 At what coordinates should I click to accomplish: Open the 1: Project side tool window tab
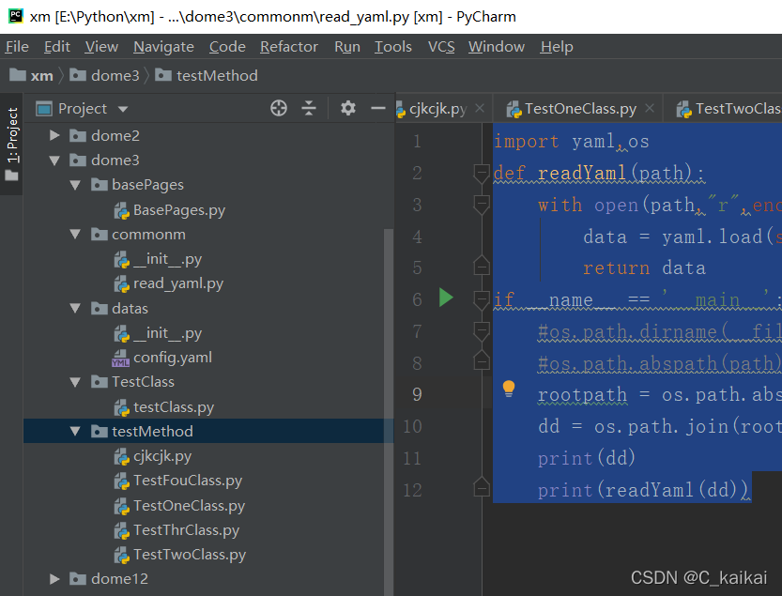[12, 145]
